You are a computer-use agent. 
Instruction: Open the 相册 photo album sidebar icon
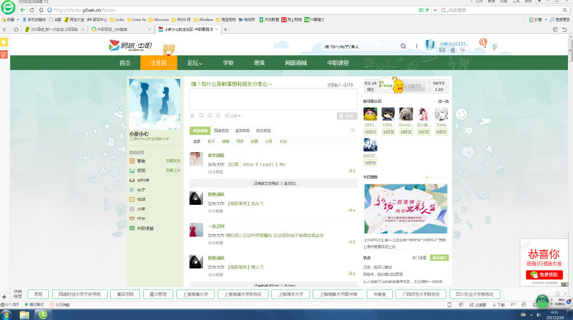132,170
